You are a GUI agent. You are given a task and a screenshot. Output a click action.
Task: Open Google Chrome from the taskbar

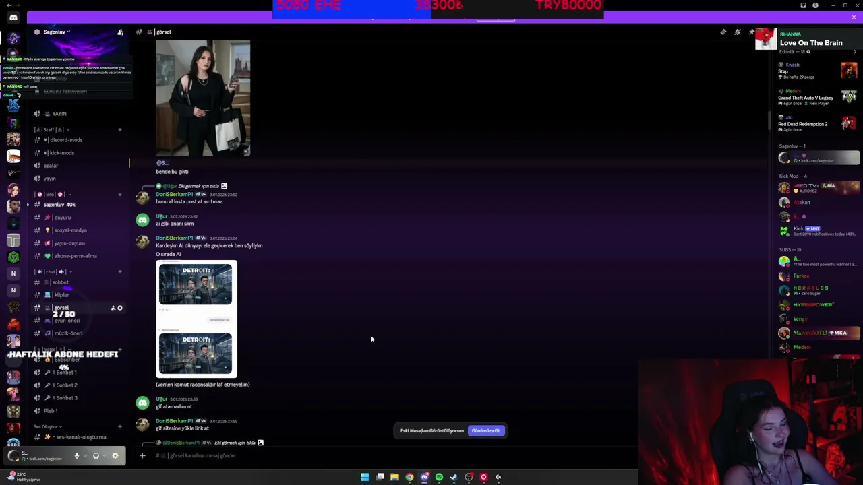coord(409,477)
